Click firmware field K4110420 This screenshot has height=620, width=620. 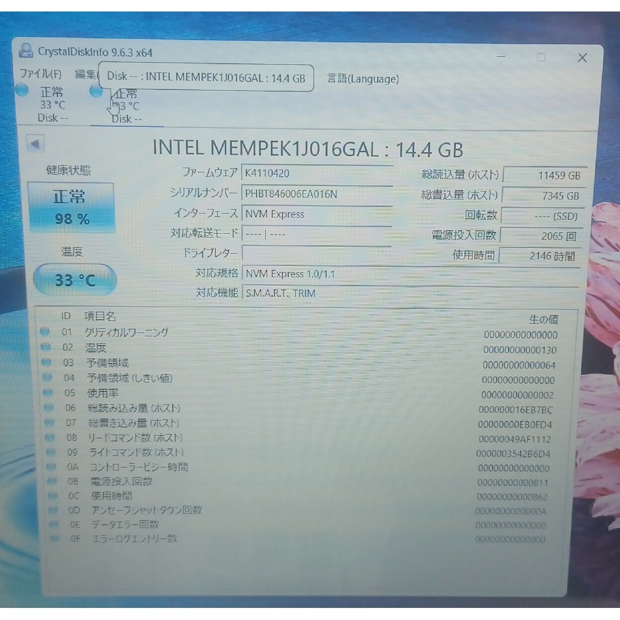coord(316,173)
